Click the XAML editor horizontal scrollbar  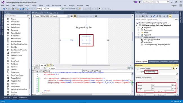click(67, 94)
